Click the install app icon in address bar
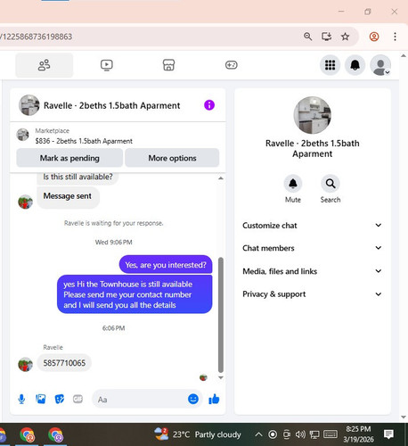Image resolution: width=408 pixels, height=446 pixels. click(326, 37)
